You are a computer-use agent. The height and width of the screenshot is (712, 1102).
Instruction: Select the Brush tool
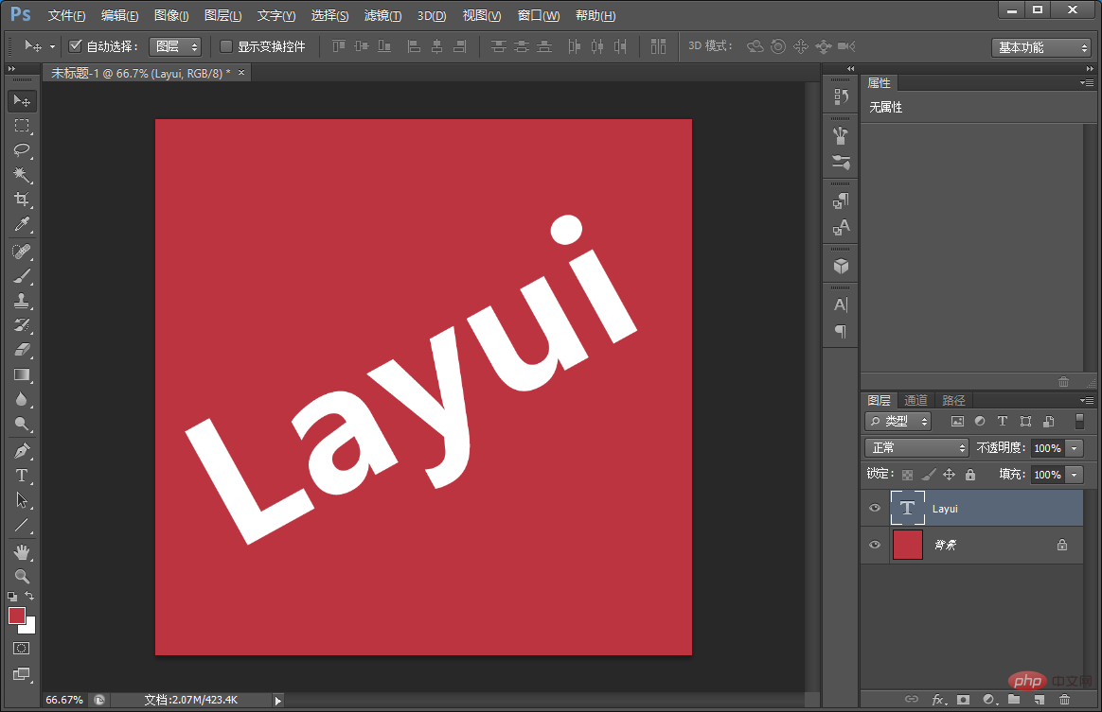[22, 276]
